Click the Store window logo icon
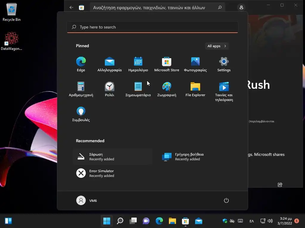Viewport: 305px width, 228px height. click(82, 7)
